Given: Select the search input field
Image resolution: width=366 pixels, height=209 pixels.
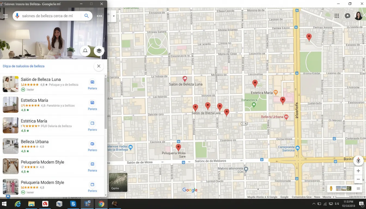Looking at the screenshot, I should (49, 16).
